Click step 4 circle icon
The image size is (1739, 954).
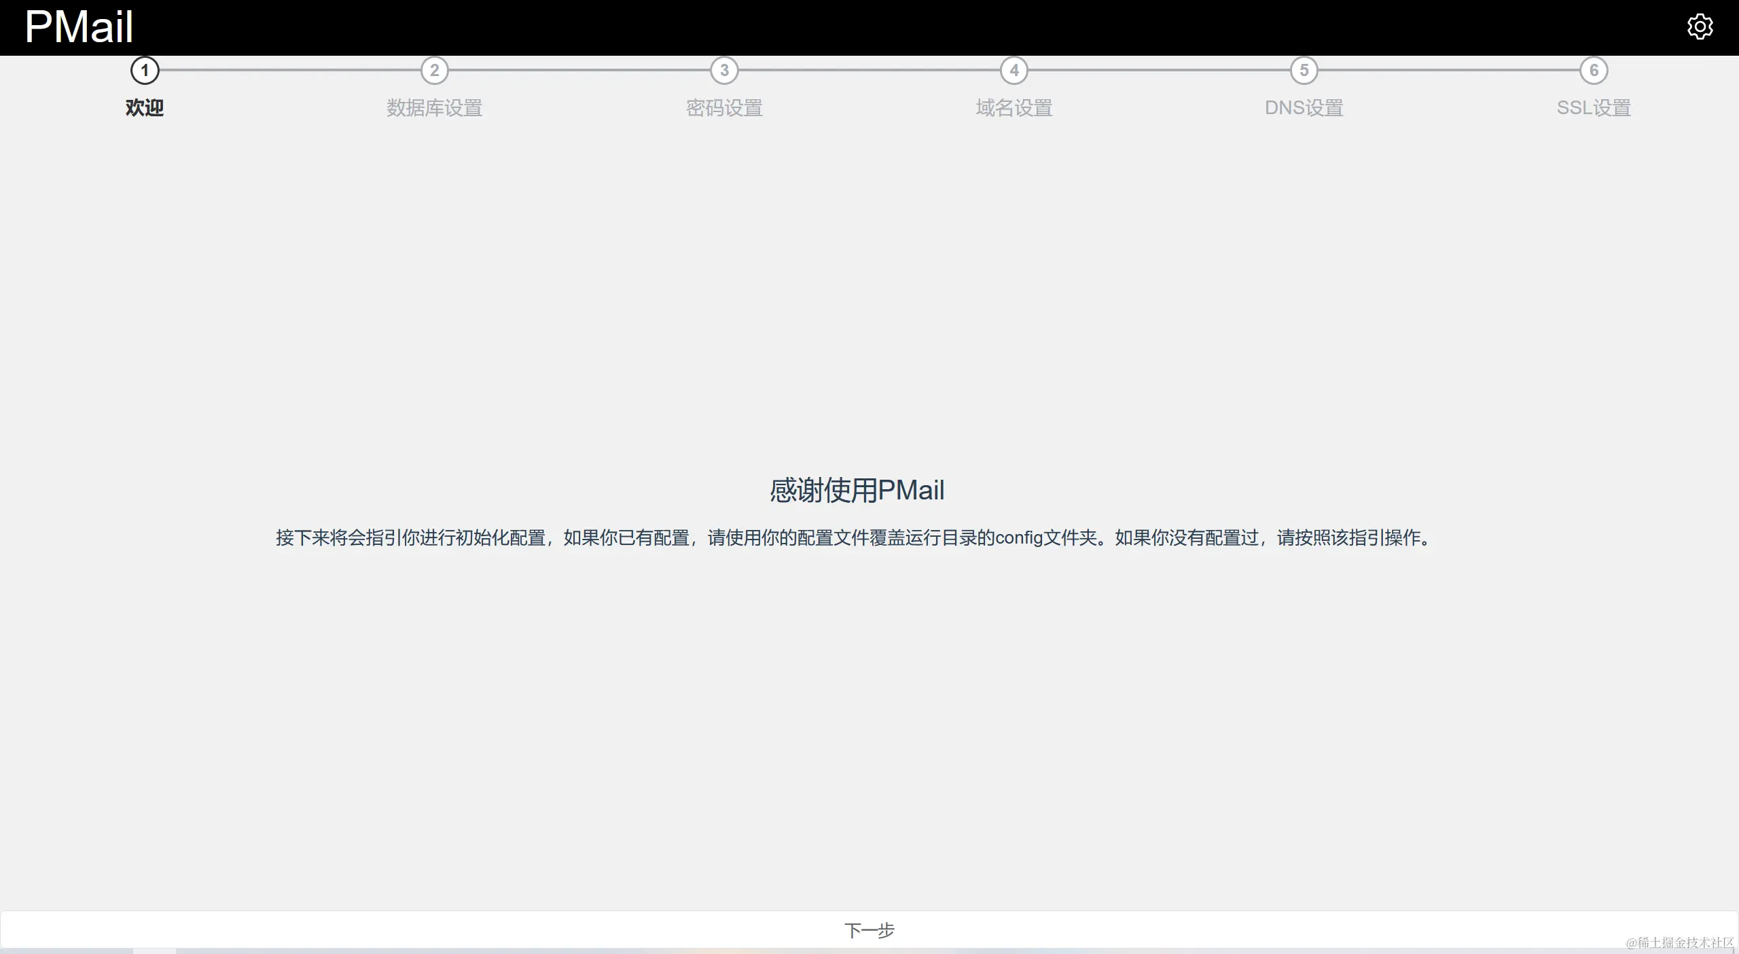point(1014,71)
